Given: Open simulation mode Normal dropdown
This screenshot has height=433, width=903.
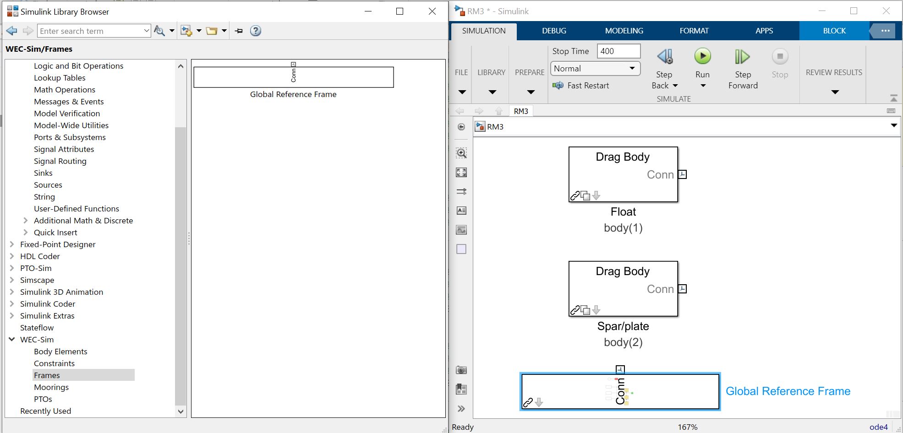Looking at the screenshot, I should point(595,69).
